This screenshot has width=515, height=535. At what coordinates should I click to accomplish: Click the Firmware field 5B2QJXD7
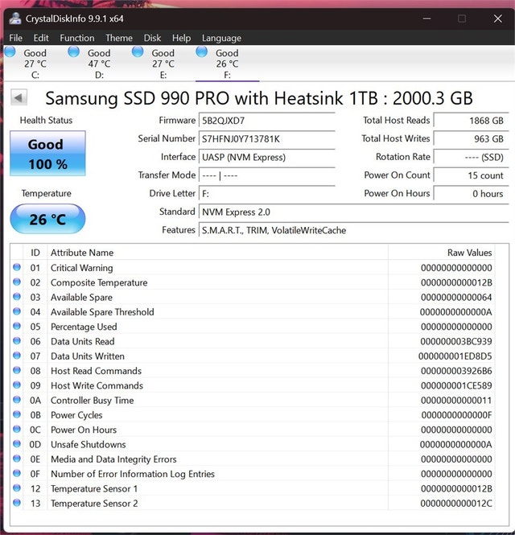267,121
